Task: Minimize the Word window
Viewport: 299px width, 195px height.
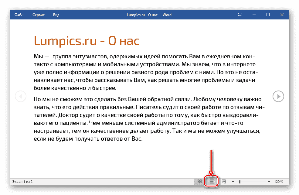Action: click(254, 14)
